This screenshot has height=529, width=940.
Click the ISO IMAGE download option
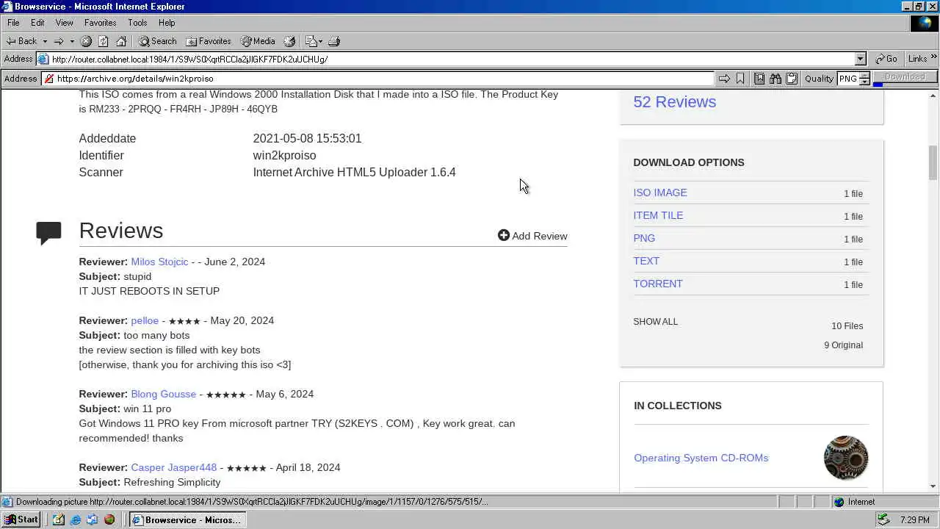tap(660, 192)
